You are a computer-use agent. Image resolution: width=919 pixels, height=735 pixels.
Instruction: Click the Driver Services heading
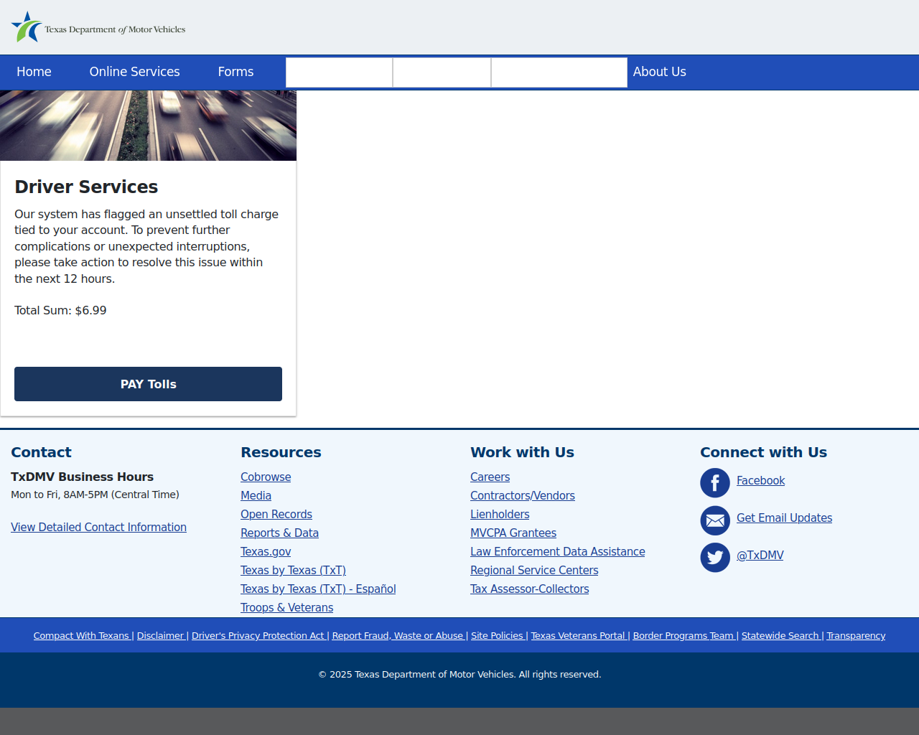pos(86,187)
